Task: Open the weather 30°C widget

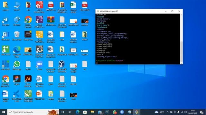Action: (x=159, y=112)
